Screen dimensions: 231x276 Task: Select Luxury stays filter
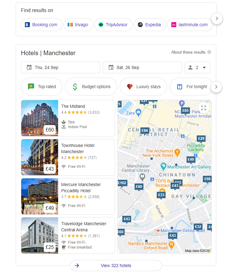[x=143, y=87]
